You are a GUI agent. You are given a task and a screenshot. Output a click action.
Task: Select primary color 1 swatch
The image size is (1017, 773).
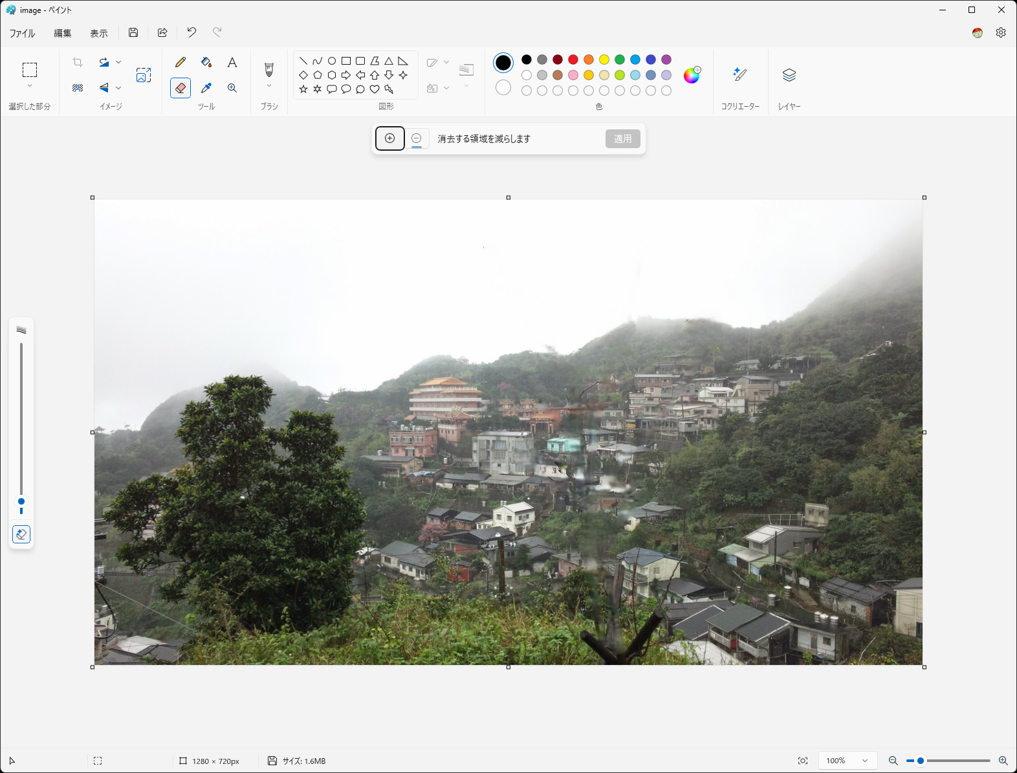(x=503, y=63)
